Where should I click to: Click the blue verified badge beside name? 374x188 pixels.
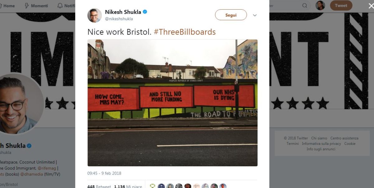pos(145,12)
